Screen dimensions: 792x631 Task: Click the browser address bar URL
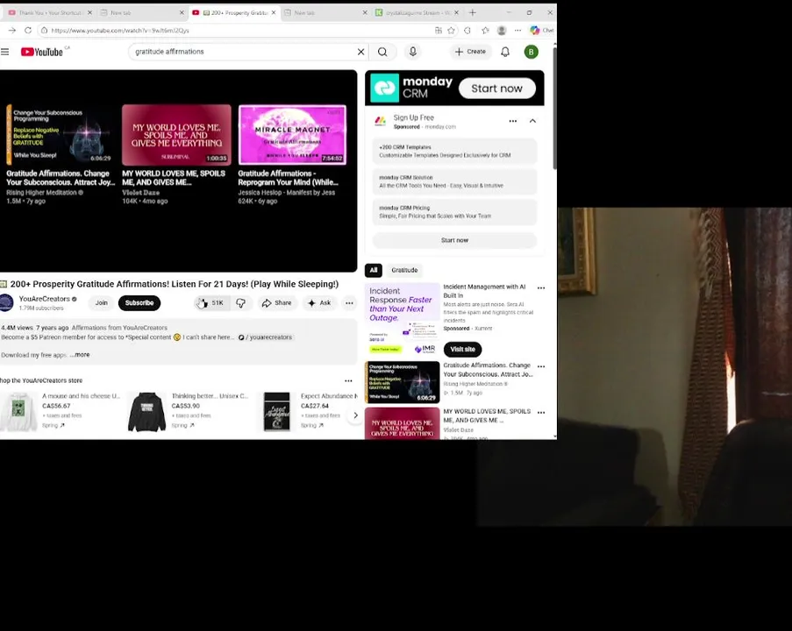tap(120, 31)
